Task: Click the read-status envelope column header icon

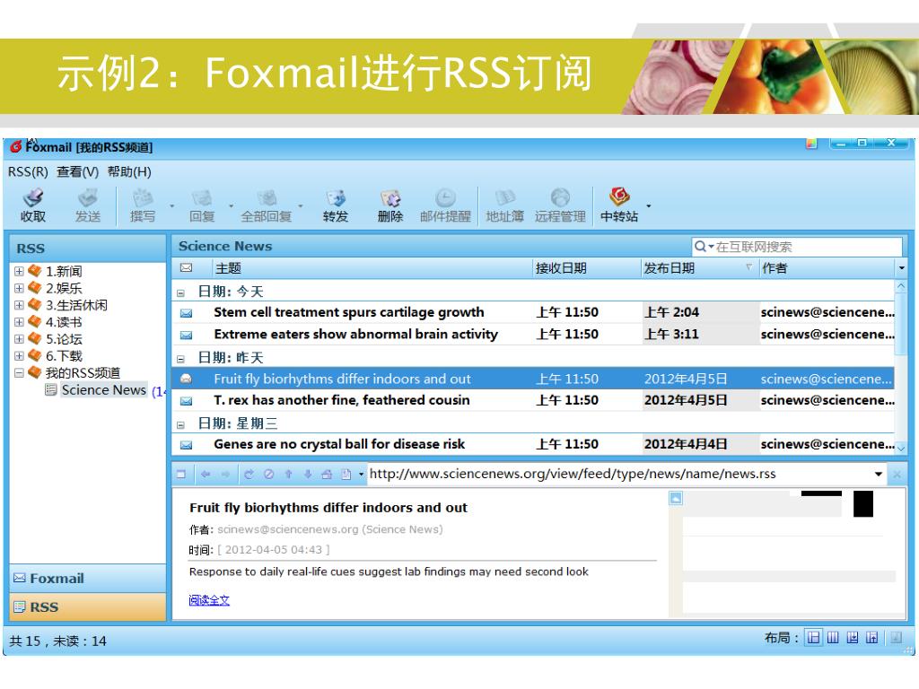Action: click(x=187, y=268)
